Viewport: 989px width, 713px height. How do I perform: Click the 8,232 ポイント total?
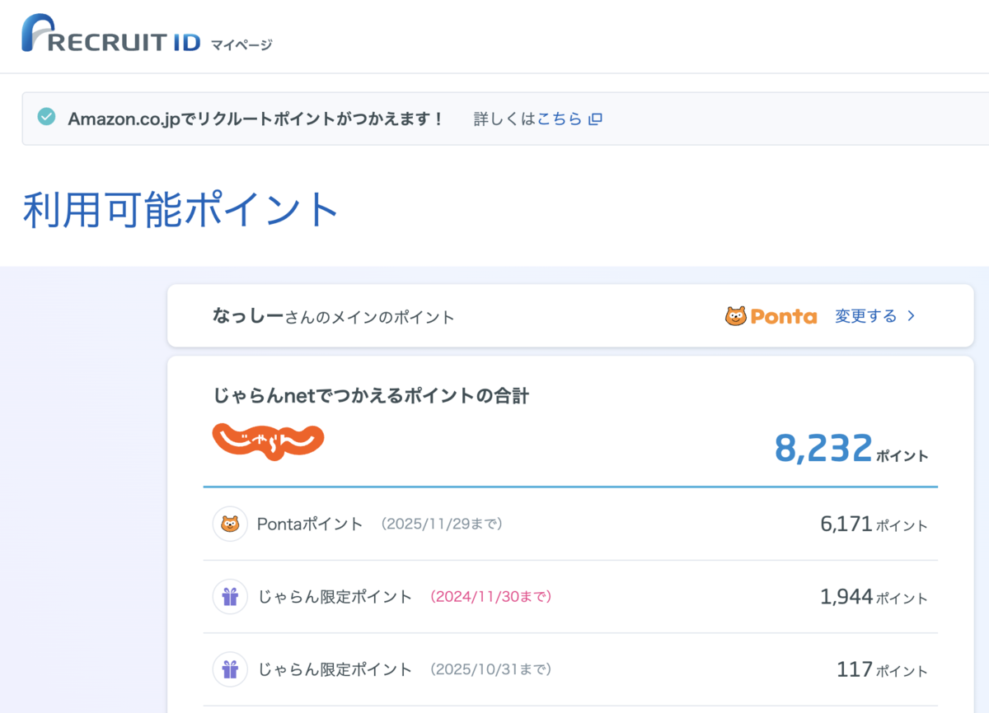click(x=851, y=449)
